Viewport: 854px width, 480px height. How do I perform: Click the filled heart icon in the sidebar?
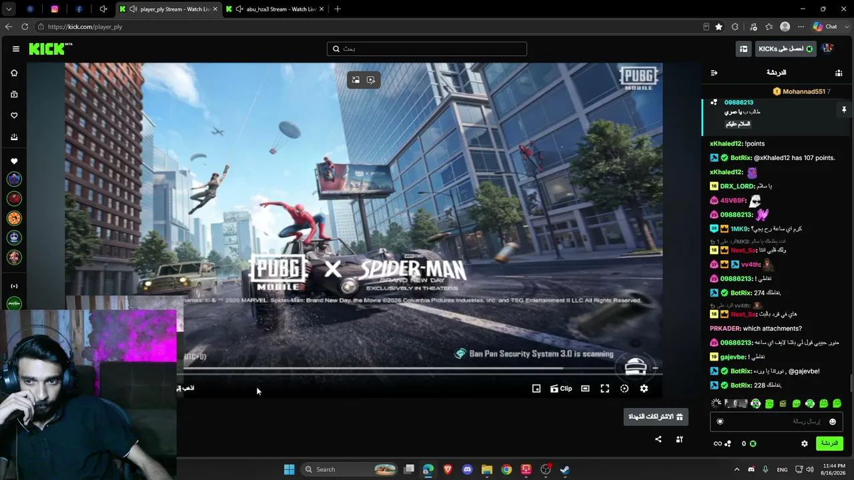click(x=14, y=161)
